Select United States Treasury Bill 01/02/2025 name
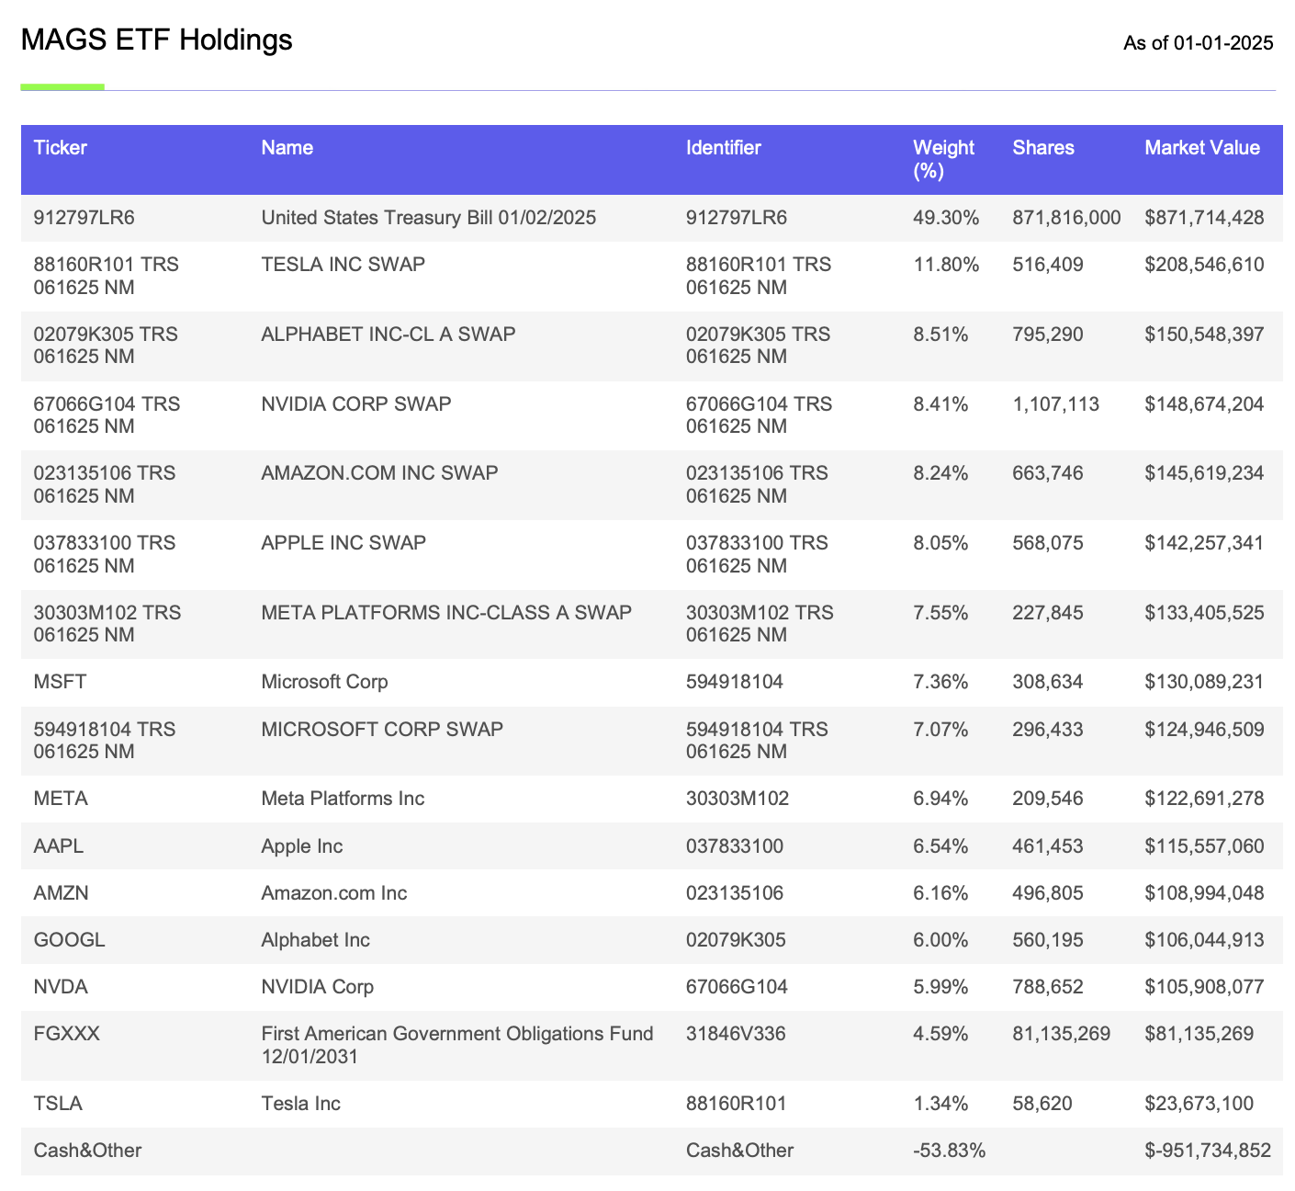The width and height of the screenshot is (1295, 1191). click(x=429, y=218)
